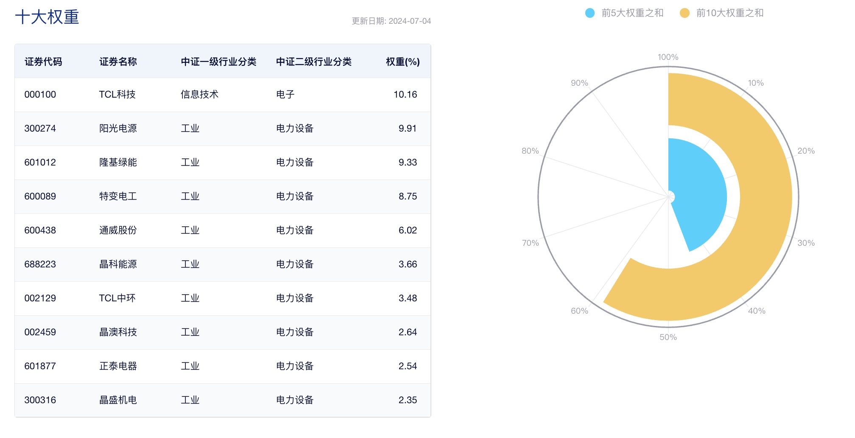Click the 20% axis label on chart
855x438 pixels.
click(x=806, y=151)
